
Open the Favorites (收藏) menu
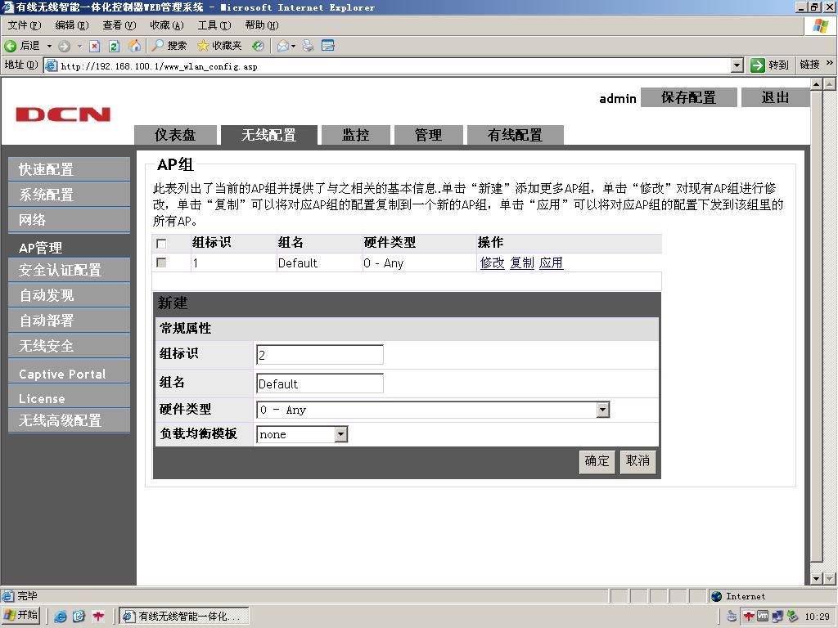pyautogui.click(x=167, y=25)
